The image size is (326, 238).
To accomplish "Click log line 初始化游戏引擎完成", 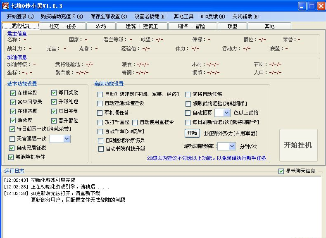I will tap(40, 180).
